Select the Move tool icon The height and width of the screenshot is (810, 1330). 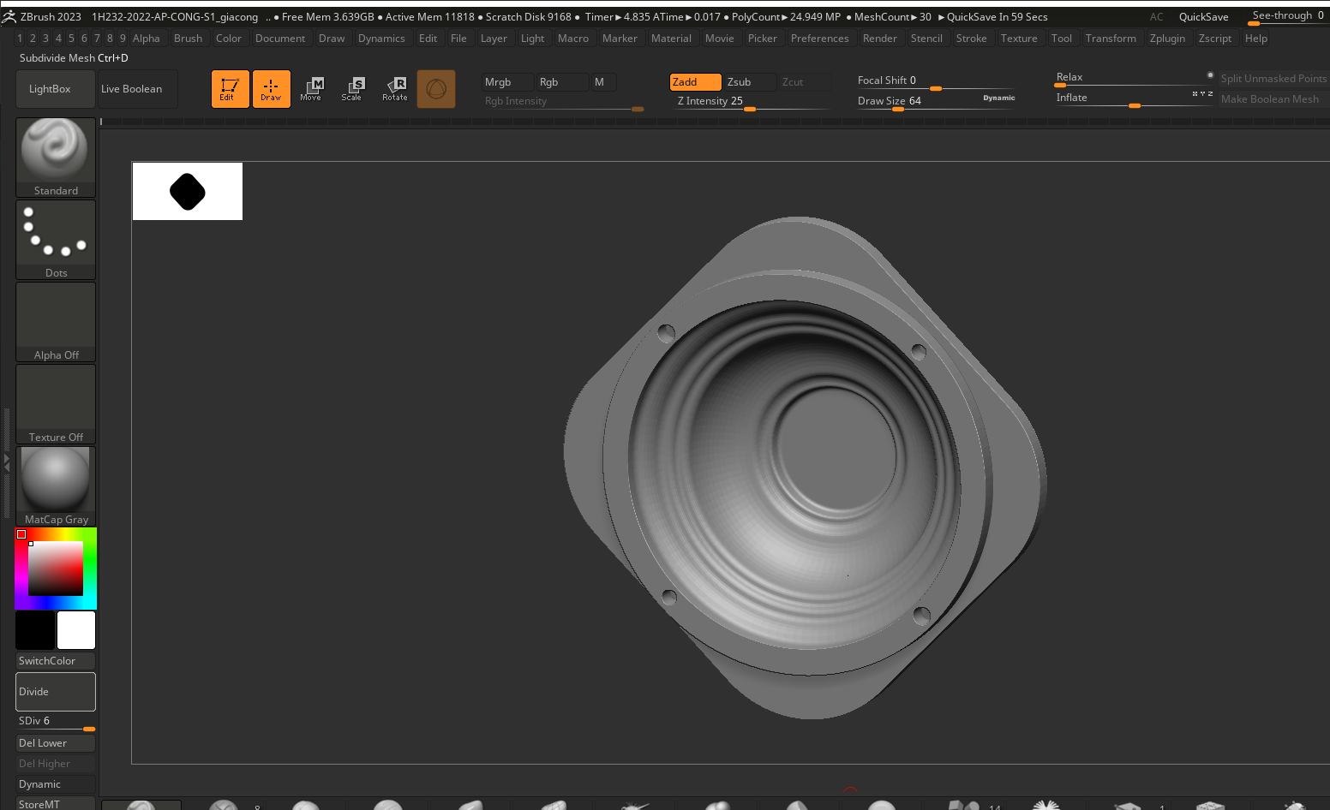[x=311, y=89]
